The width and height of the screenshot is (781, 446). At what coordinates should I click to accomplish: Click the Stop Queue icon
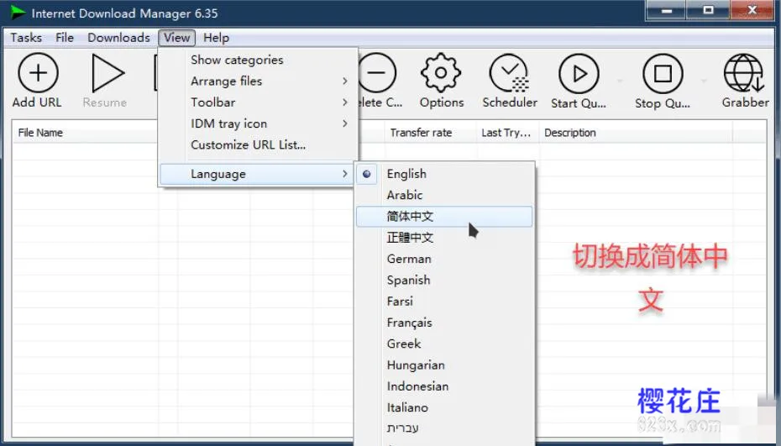[663, 74]
